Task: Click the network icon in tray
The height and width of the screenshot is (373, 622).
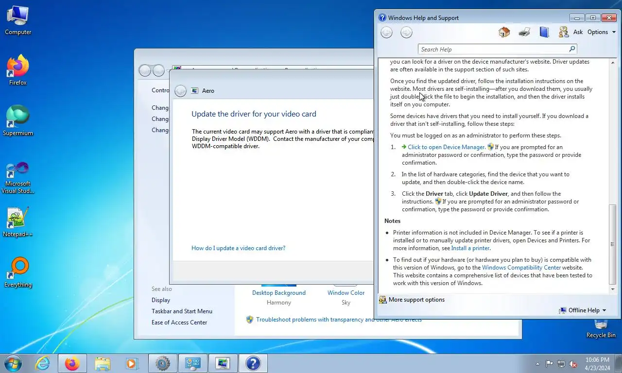Action: pos(561,364)
